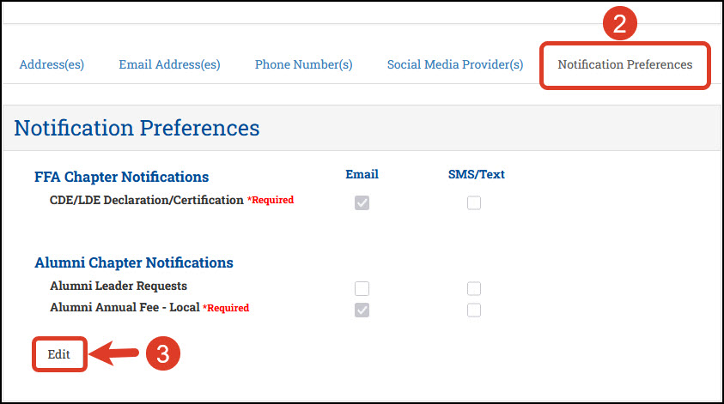Viewport: 724px width, 404px height.
Task: Enable SMS/Text for CDE/LDE Declaration/Certification
Action: [474, 203]
